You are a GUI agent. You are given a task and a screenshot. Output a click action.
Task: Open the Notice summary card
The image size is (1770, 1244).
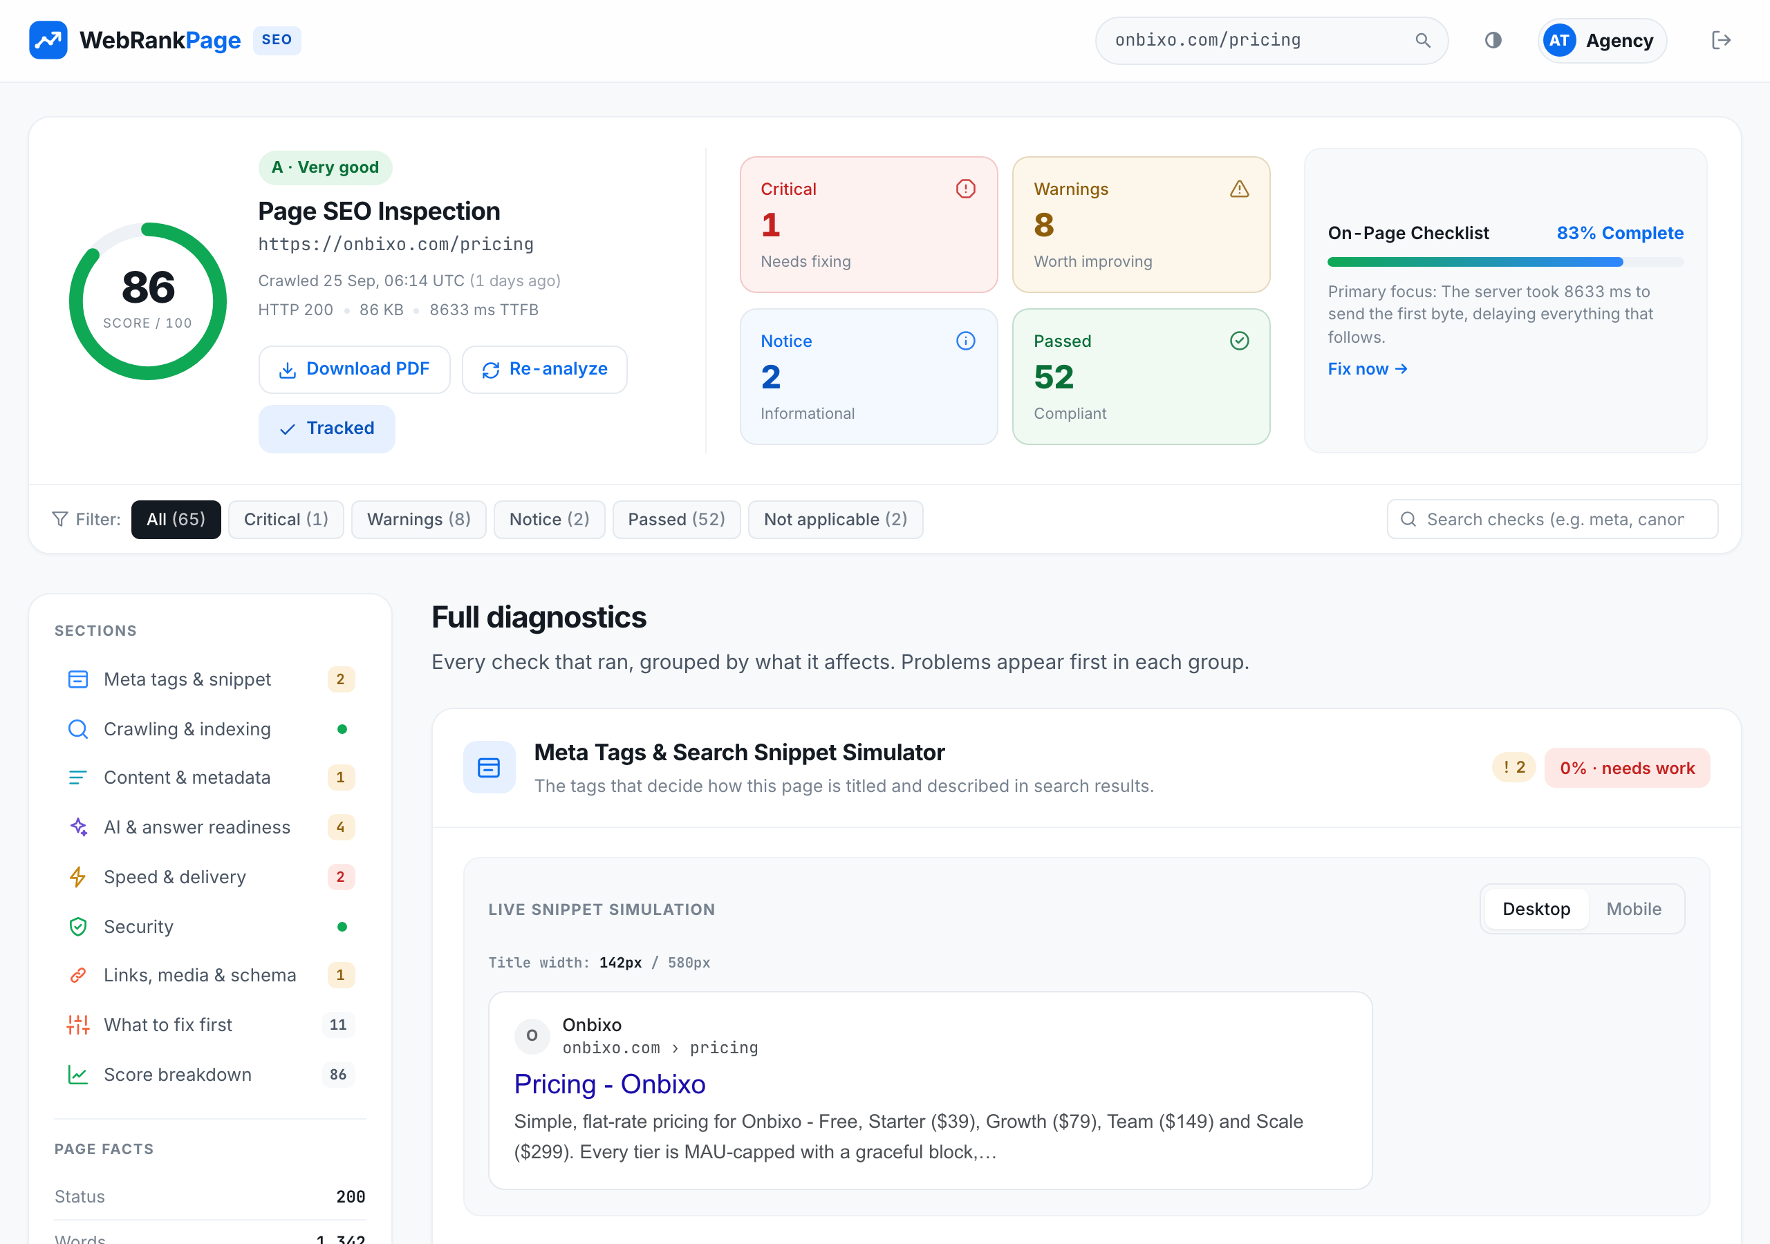coord(869,377)
